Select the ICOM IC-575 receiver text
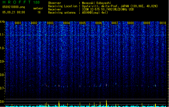The width and height of the screenshot is (169, 107). [108, 9]
